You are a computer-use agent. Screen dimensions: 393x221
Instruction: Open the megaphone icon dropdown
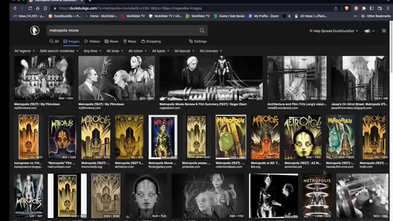click(x=369, y=31)
